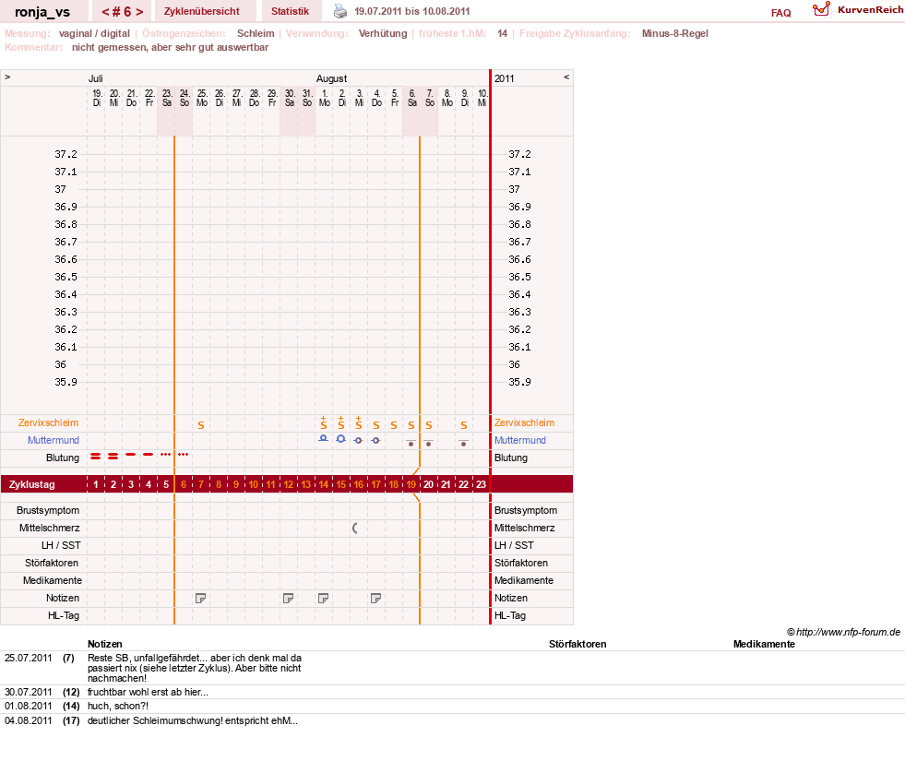Click the right Muttermund row label

click(x=519, y=440)
